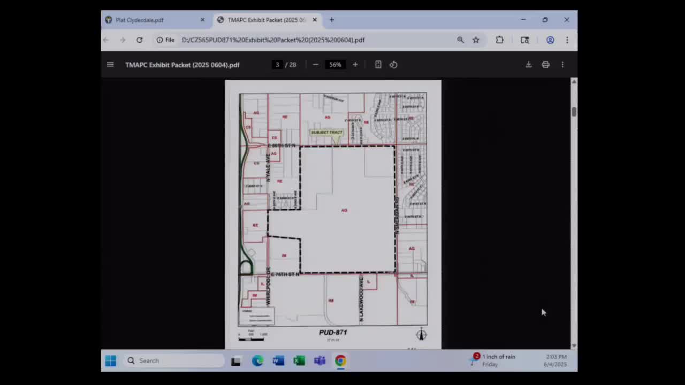This screenshot has height=385, width=685.
Task: Print the TMAPC Exhibit Packet
Action: (545, 65)
